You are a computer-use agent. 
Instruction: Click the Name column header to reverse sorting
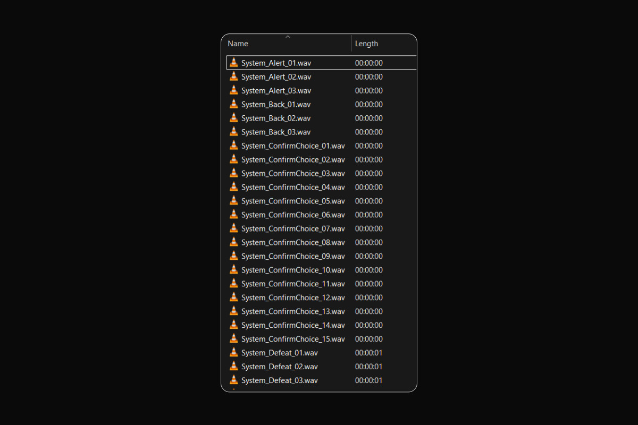(x=238, y=44)
